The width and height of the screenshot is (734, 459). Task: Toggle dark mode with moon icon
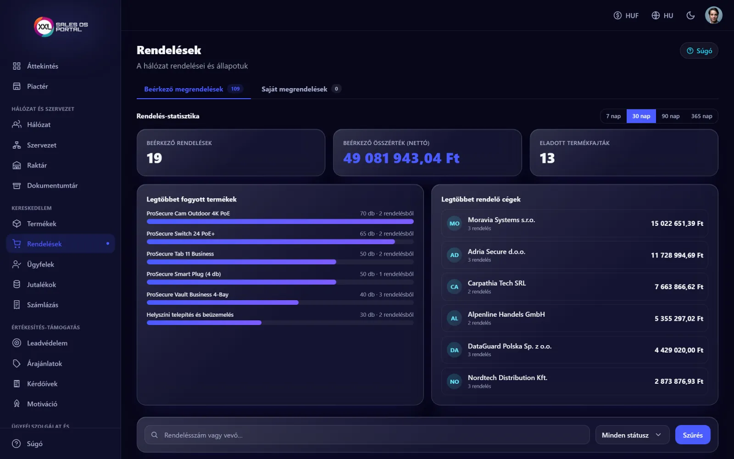(x=690, y=16)
